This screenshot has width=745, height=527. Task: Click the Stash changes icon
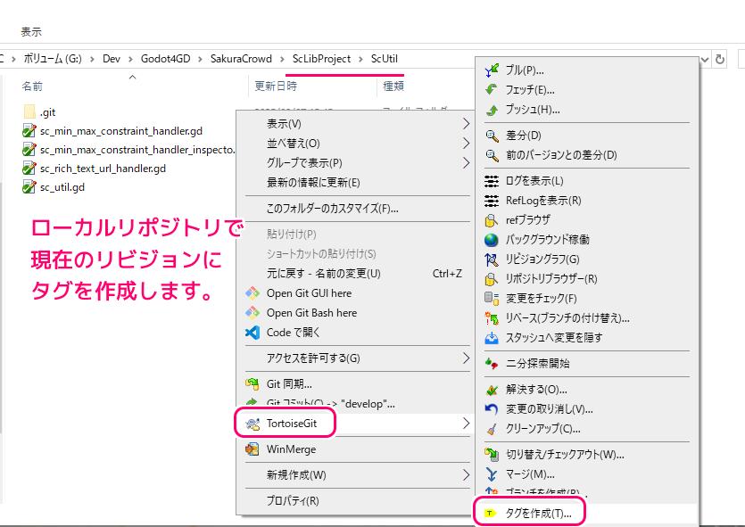492,338
